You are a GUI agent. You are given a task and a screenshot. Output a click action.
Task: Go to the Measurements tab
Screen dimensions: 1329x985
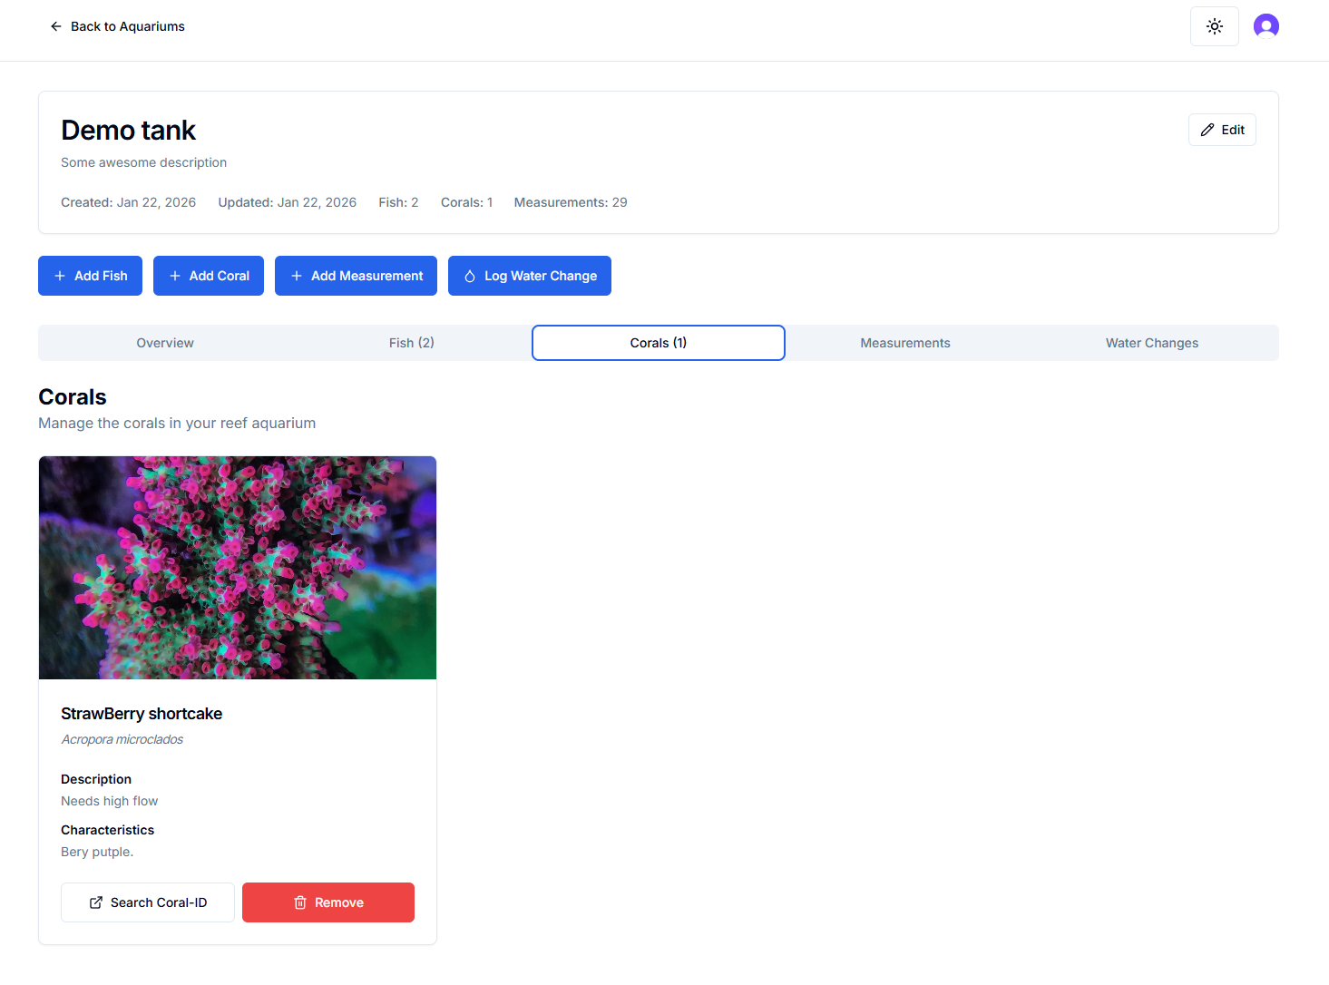(905, 343)
